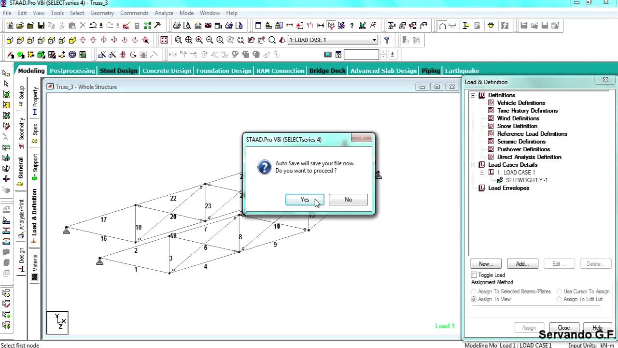
Task: Click the blue question mark Help icon
Action: pos(387,40)
